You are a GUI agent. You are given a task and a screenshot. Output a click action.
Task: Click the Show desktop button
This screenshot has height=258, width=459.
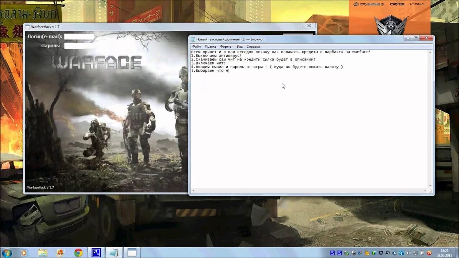tap(456, 253)
